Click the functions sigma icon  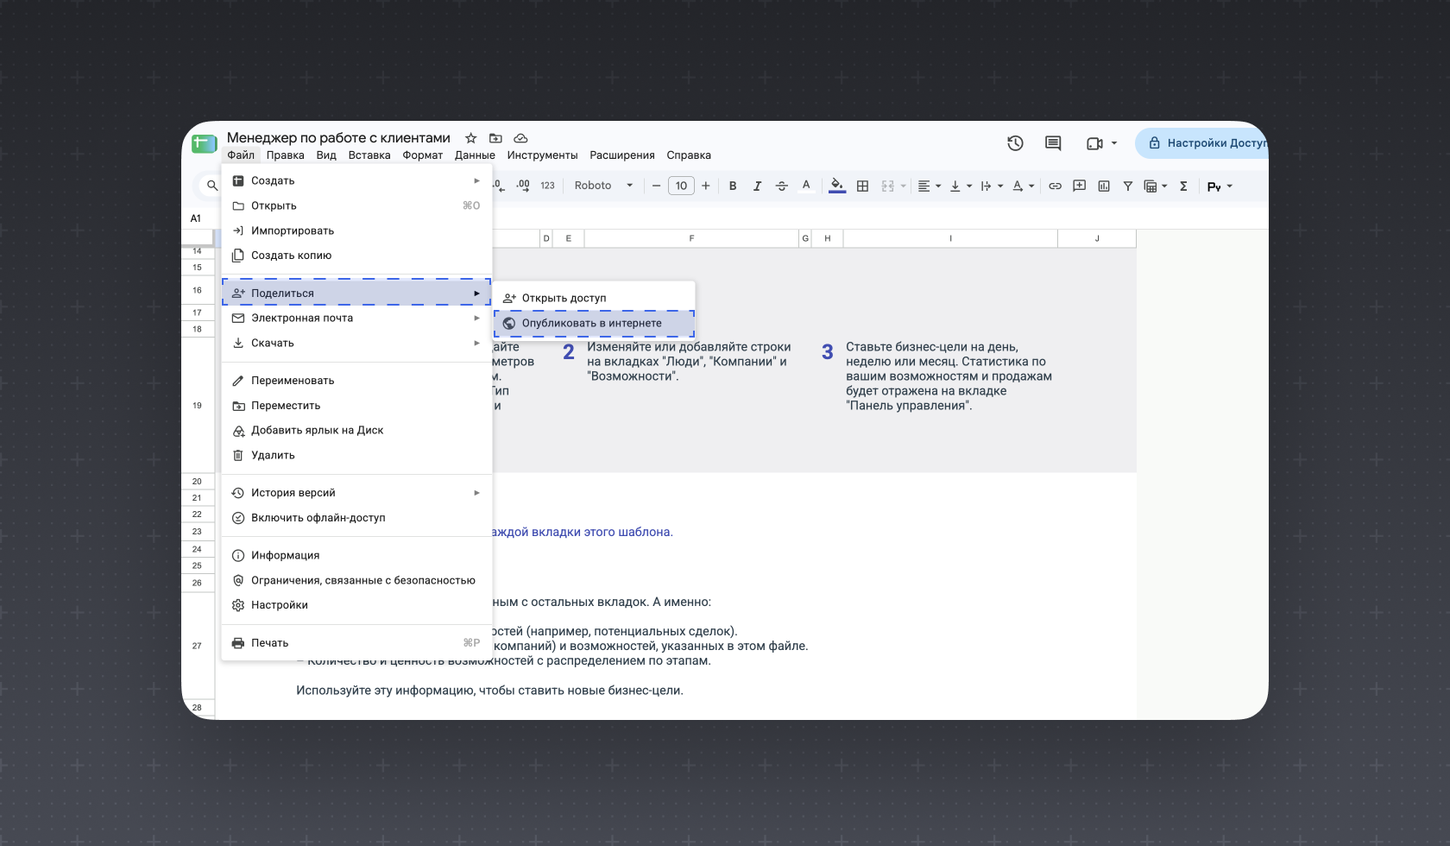point(1183,186)
